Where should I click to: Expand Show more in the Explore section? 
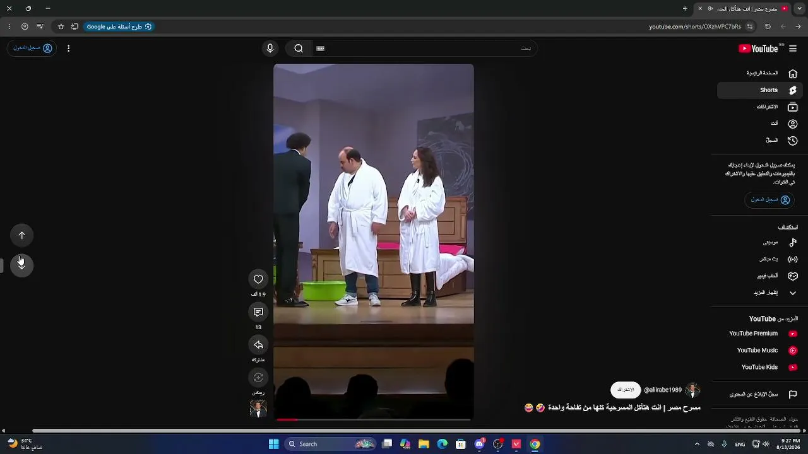(x=759, y=293)
